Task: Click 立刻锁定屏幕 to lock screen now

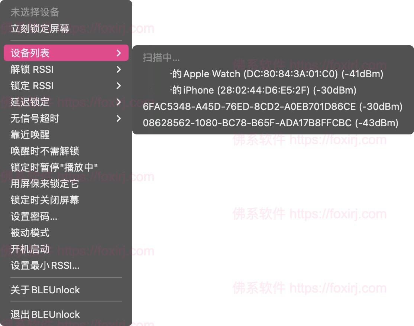Action: click(x=40, y=29)
